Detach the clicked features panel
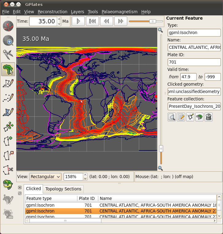Image resolution: width=223 pixels, height=234 pixels. click(20, 193)
